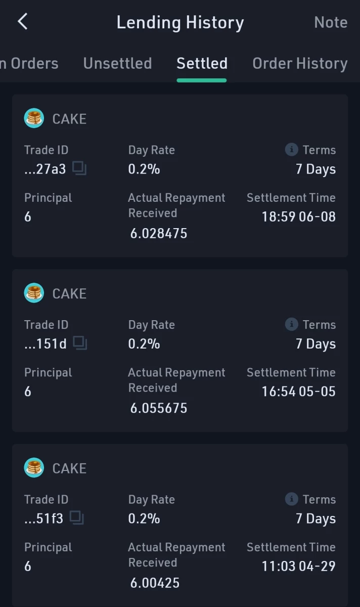Switch to the Unsettled tab
The width and height of the screenshot is (360, 607).
tap(117, 63)
